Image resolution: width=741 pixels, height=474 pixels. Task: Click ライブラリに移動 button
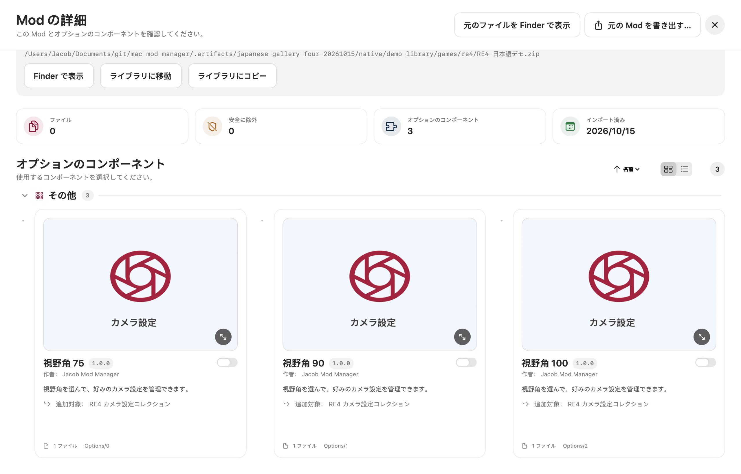[x=141, y=76]
